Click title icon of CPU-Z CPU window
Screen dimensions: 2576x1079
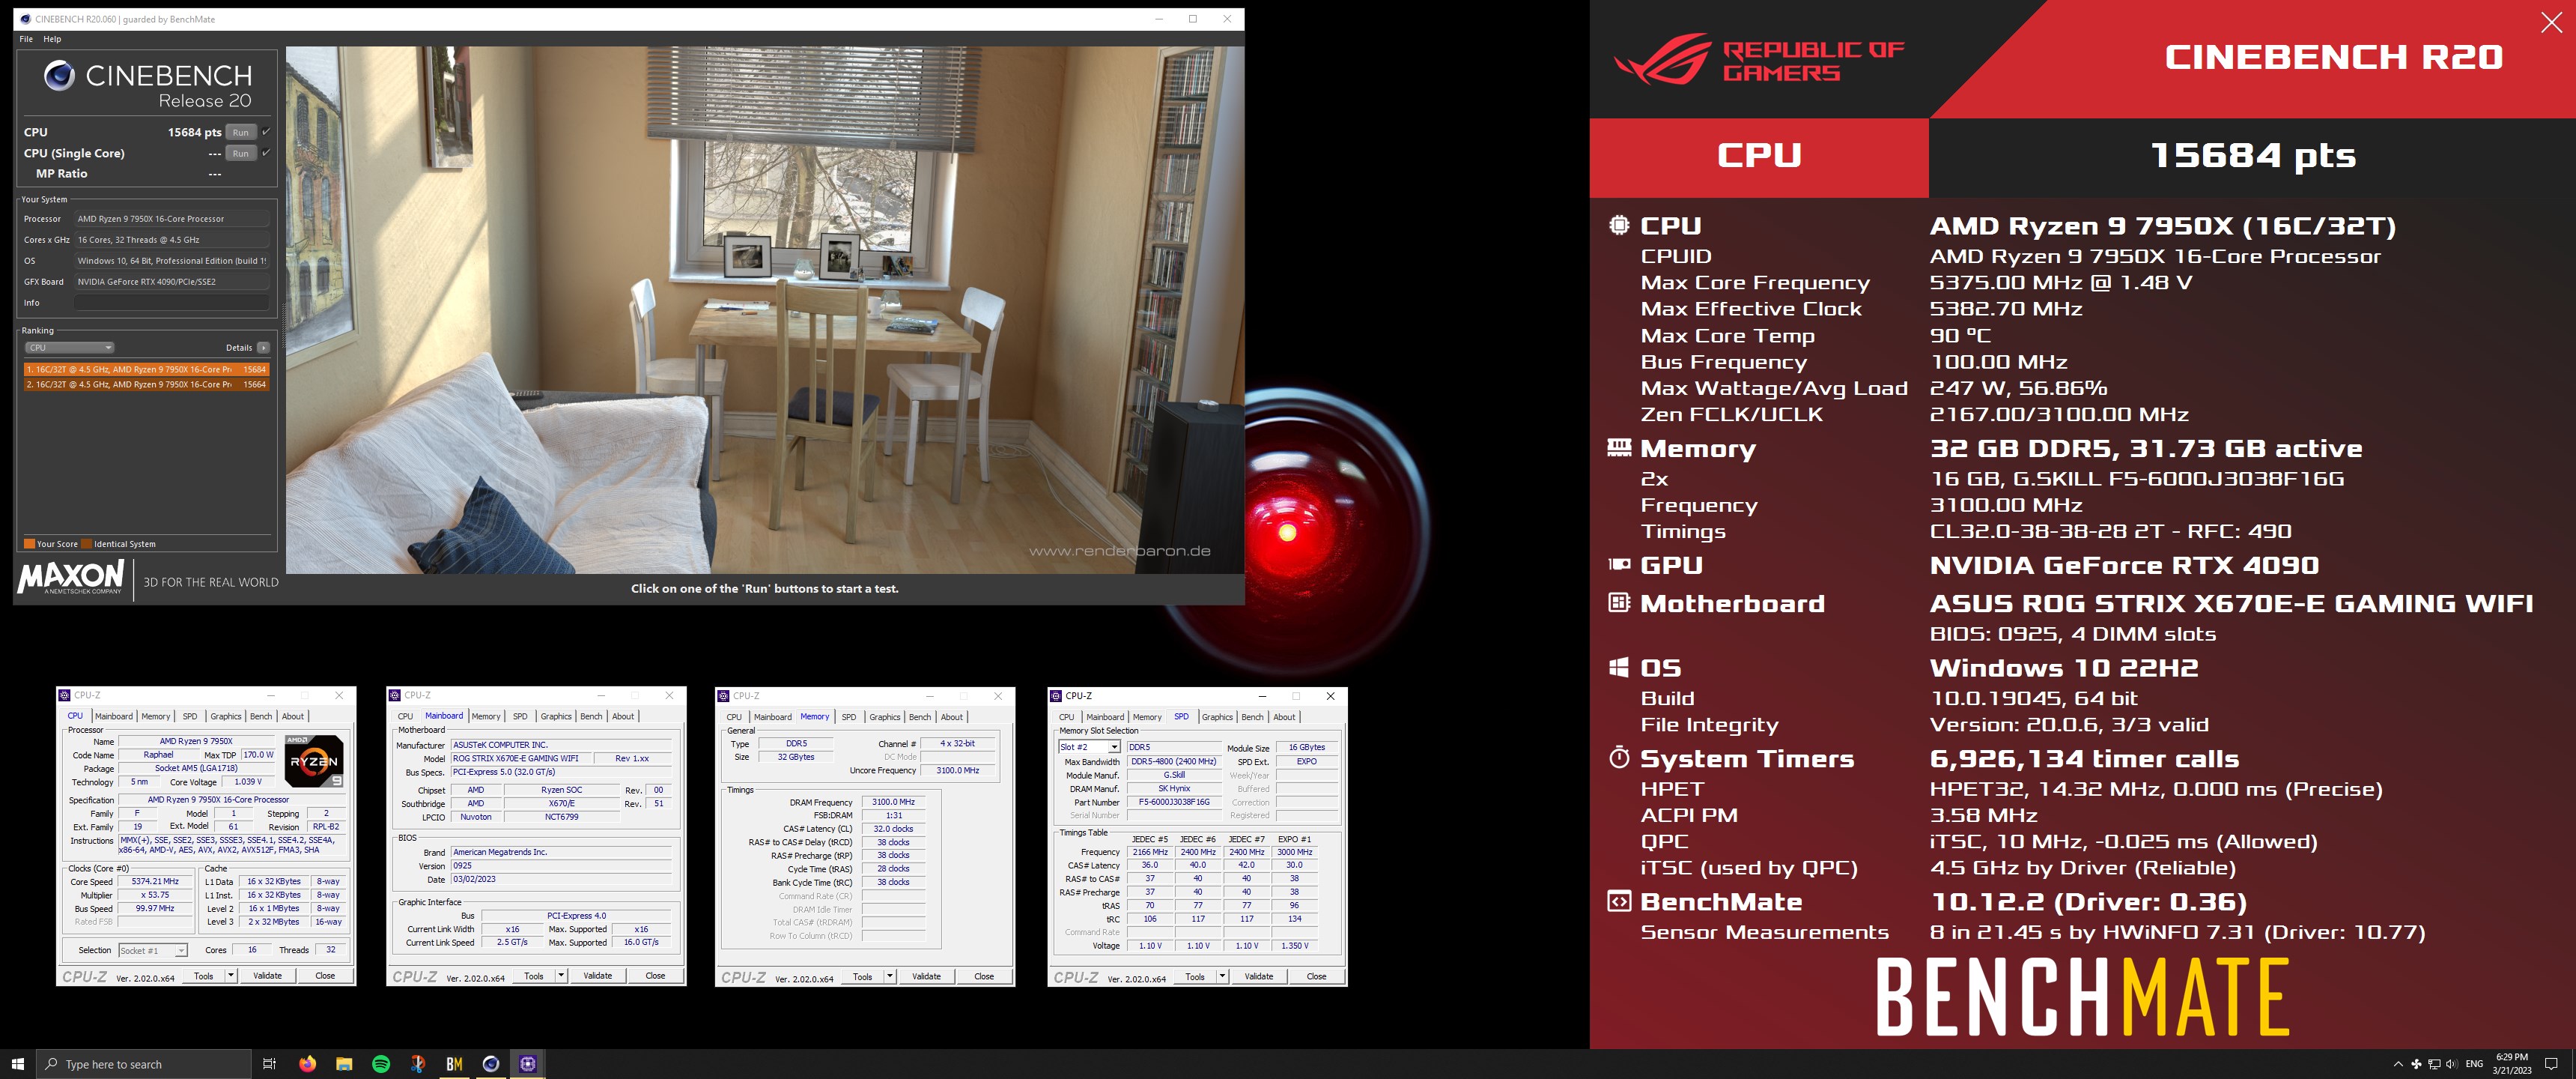click(65, 695)
